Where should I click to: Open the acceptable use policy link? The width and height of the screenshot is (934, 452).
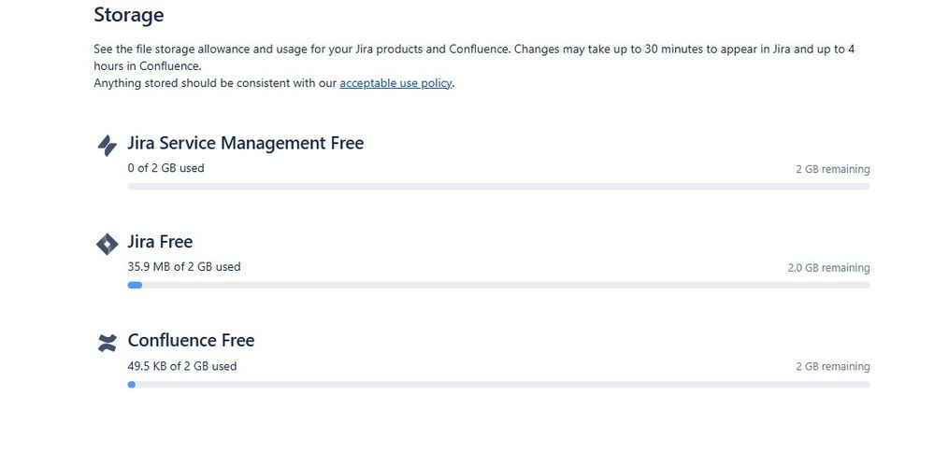click(395, 83)
